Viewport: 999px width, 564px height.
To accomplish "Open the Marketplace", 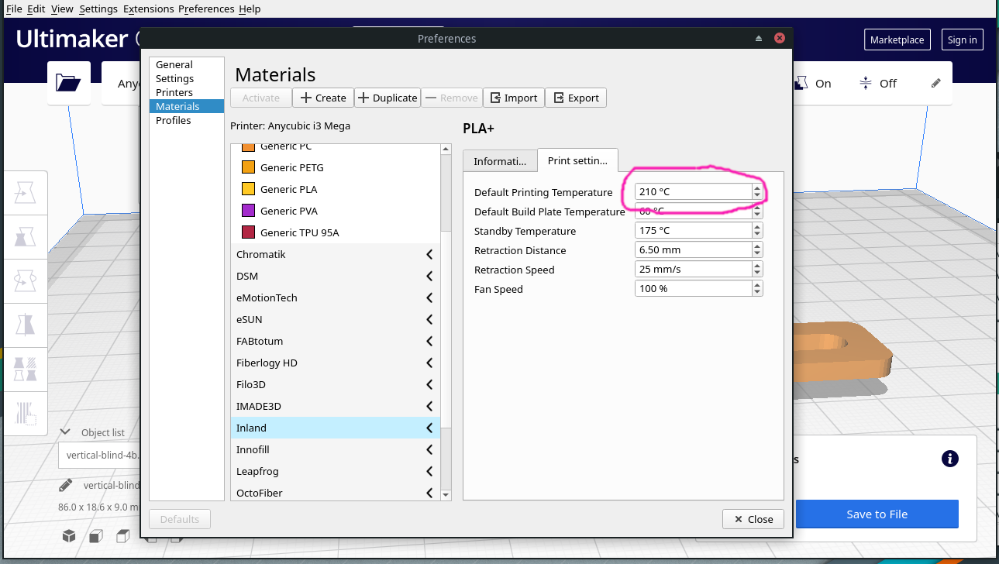I will coord(897,40).
